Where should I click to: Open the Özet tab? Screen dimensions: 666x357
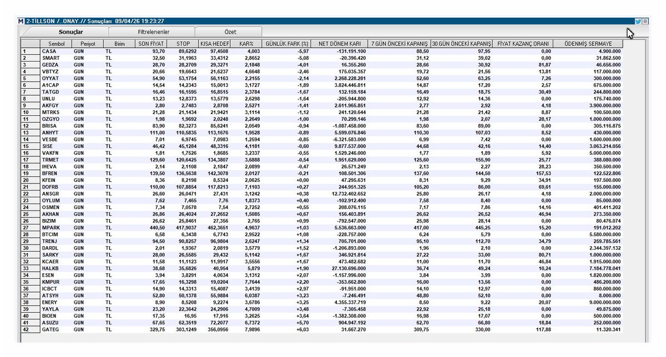[230, 32]
